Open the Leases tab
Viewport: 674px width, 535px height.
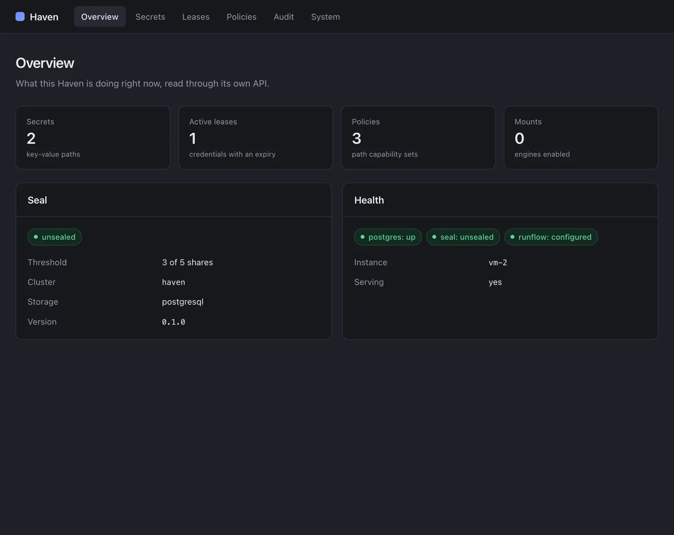(x=196, y=17)
